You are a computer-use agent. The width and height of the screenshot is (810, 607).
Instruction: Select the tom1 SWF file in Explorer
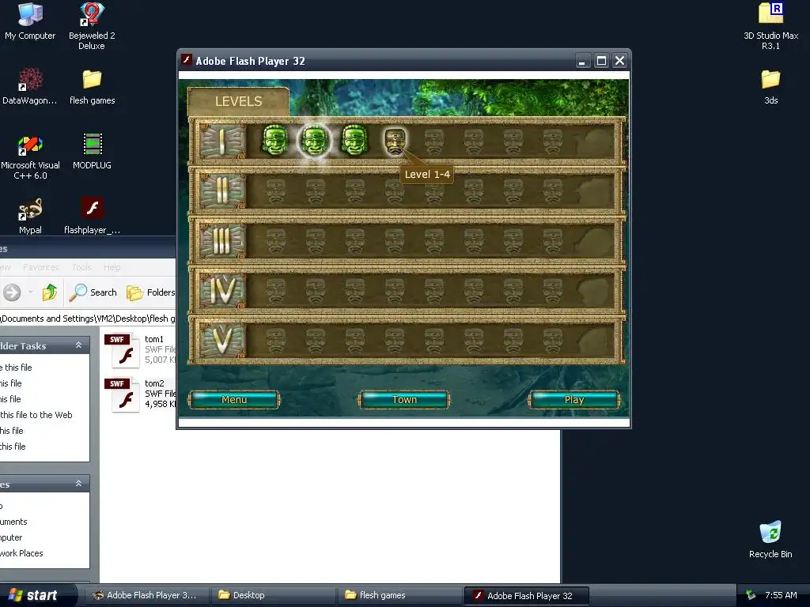(141, 349)
